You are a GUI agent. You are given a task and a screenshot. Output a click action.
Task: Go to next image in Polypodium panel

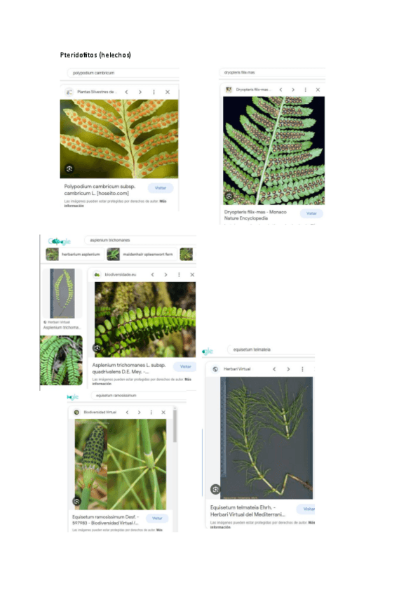point(140,92)
